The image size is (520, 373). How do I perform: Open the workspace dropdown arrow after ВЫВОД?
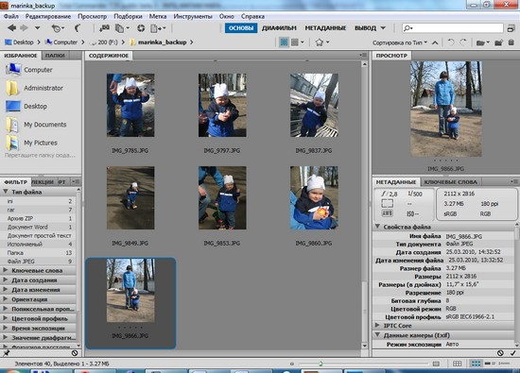383,28
